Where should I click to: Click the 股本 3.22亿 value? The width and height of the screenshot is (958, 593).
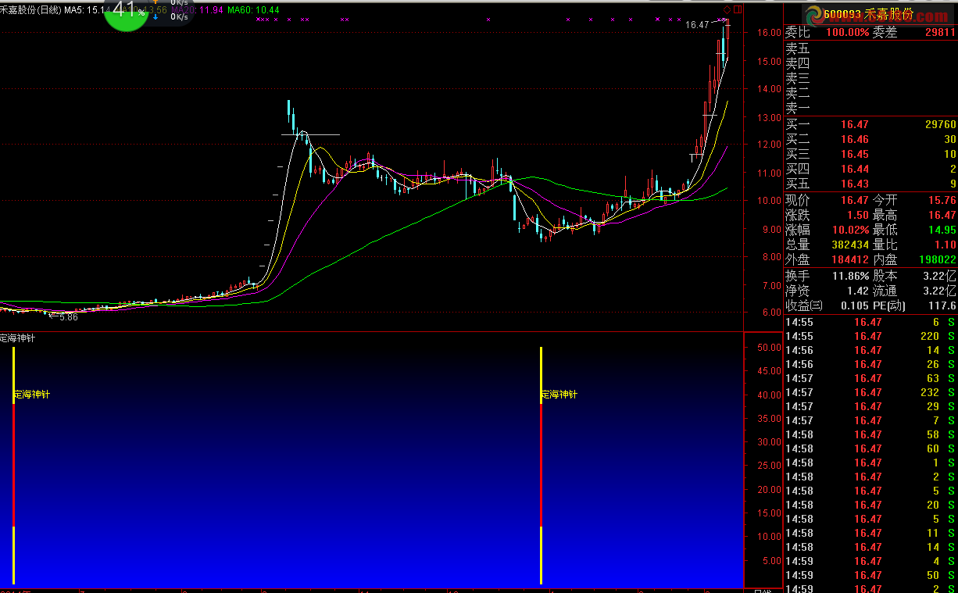pos(941,276)
